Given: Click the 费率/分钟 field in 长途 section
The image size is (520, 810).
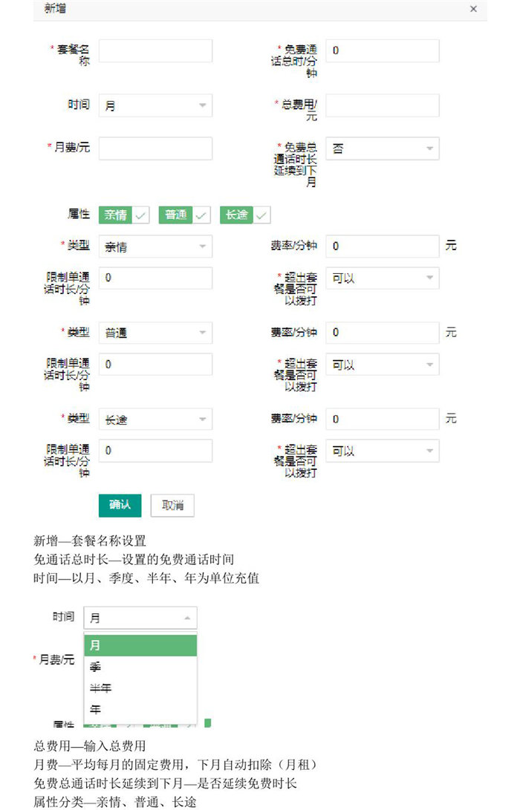Looking at the screenshot, I should [x=382, y=419].
